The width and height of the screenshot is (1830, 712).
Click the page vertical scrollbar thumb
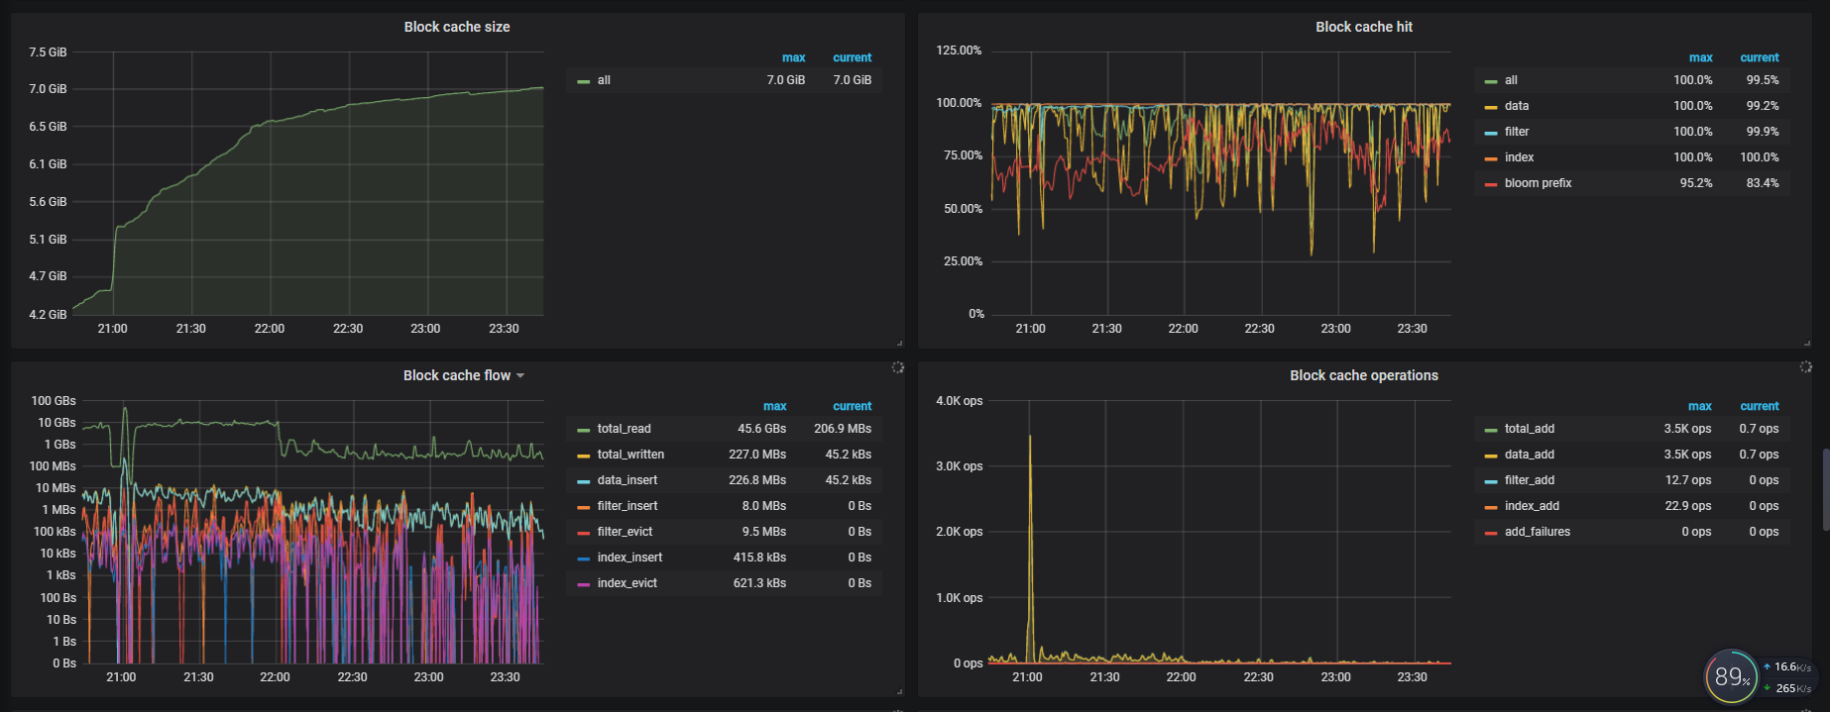[x=1825, y=489]
